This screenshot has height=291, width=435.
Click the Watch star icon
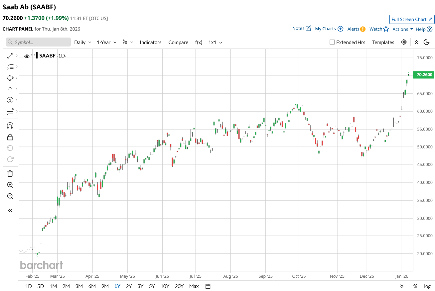pos(386,29)
